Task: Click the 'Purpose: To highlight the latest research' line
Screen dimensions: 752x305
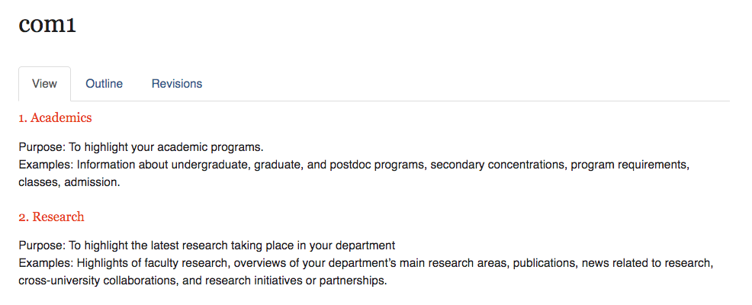Action: point(207,246)
